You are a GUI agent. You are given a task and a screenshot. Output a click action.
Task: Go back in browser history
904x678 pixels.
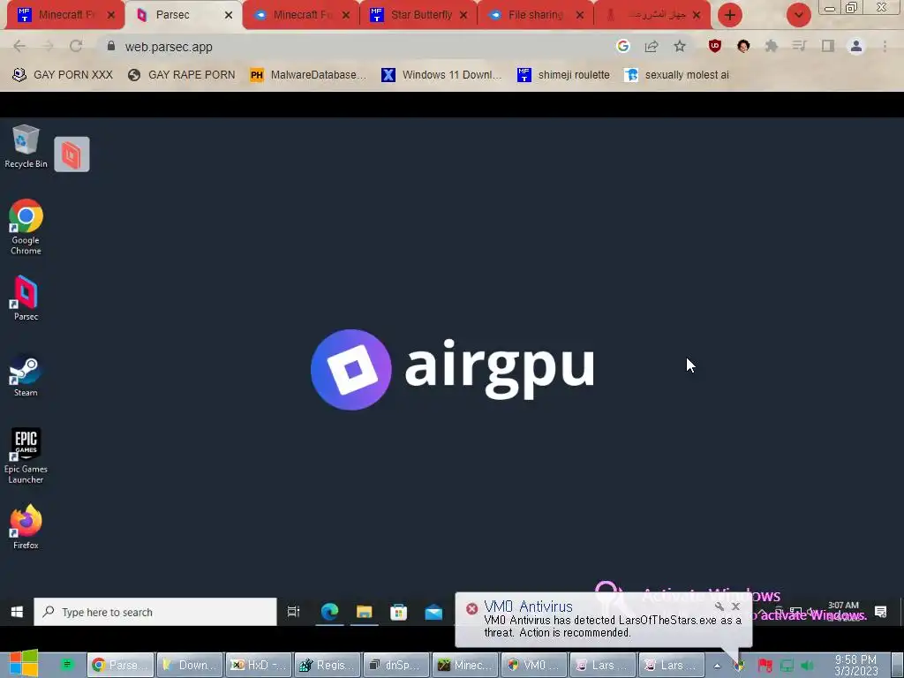[x=19, y=46]
